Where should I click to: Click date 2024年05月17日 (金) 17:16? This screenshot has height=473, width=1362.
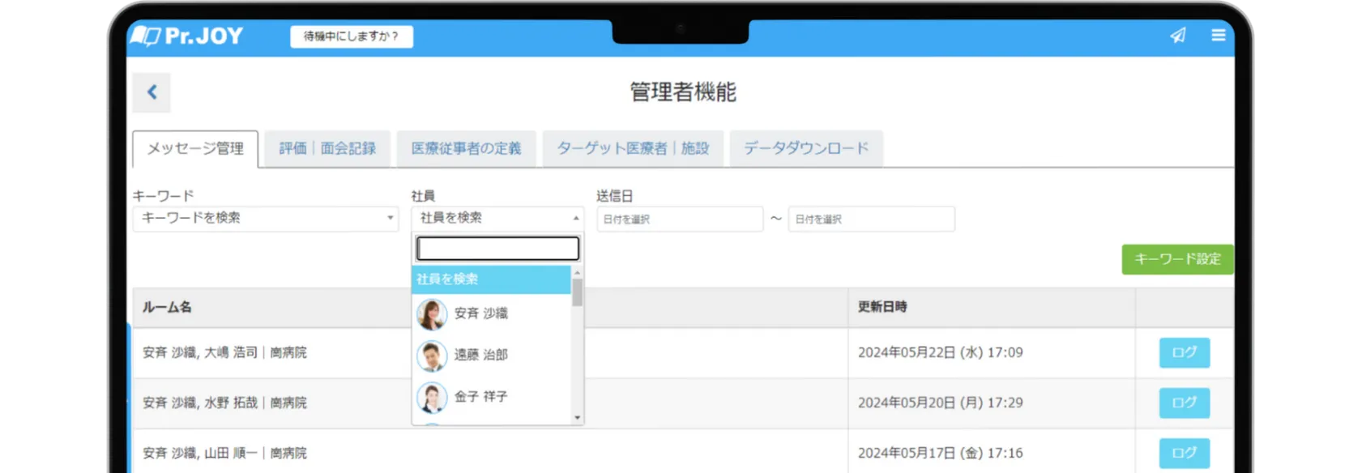tap(940, 453)
